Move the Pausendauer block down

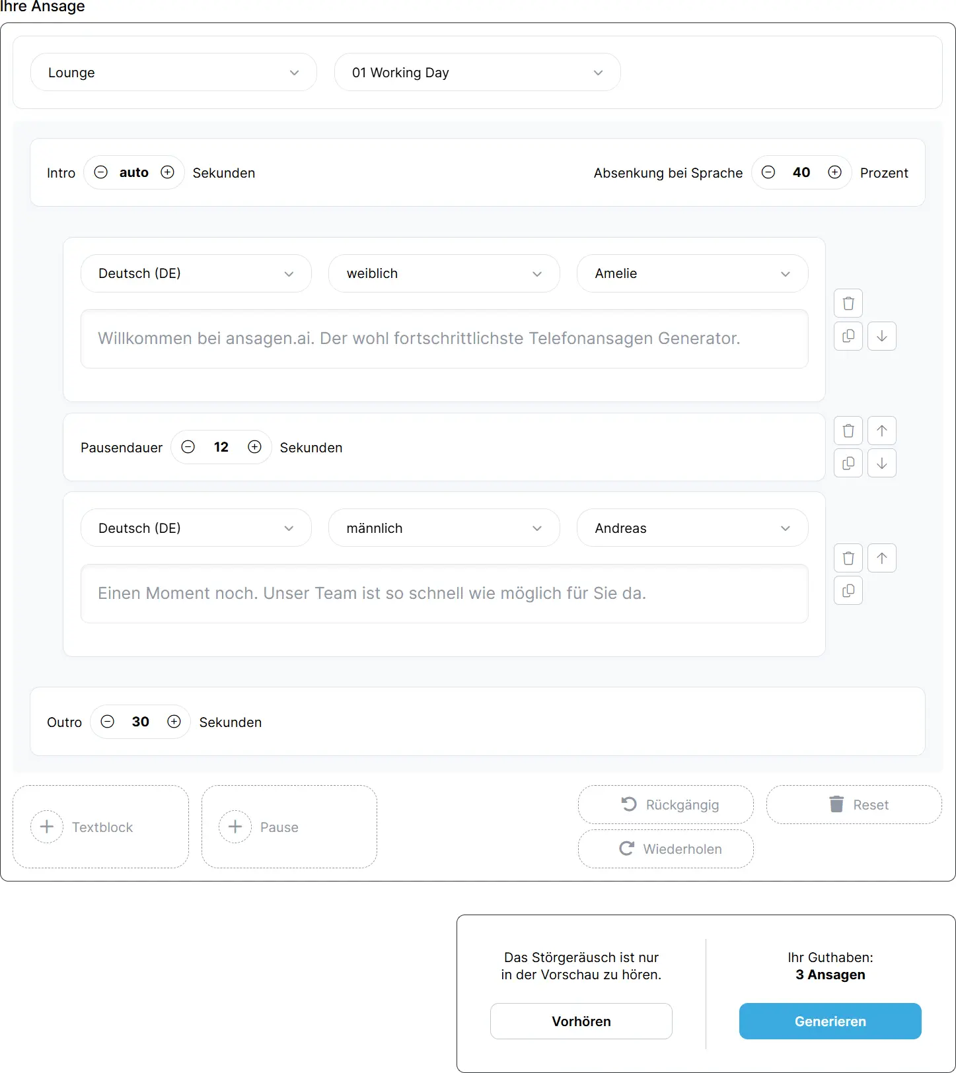pyautogui.click(x=881, y=463)
